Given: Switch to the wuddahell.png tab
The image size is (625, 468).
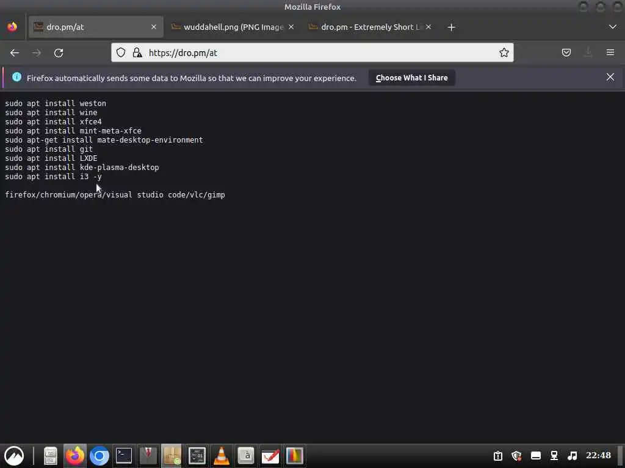Looking at the screenshot, I should tap(233, 27).
